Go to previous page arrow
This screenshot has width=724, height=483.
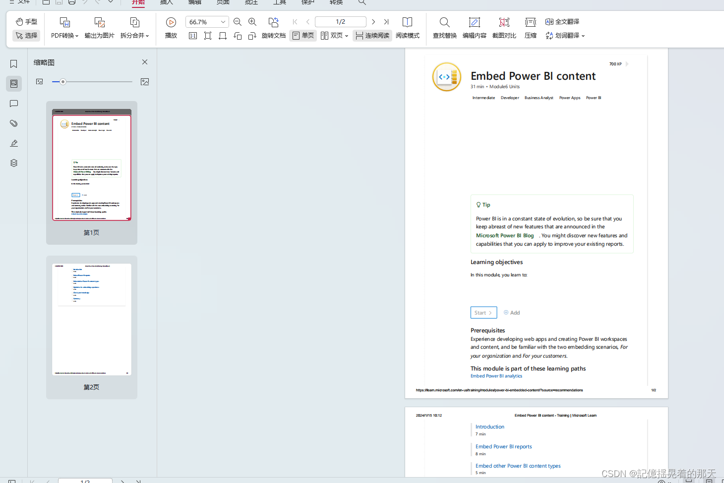(x=308, y=22)
